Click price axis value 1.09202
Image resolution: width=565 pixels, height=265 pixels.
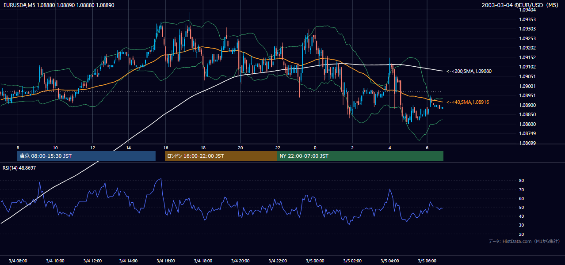527,48
